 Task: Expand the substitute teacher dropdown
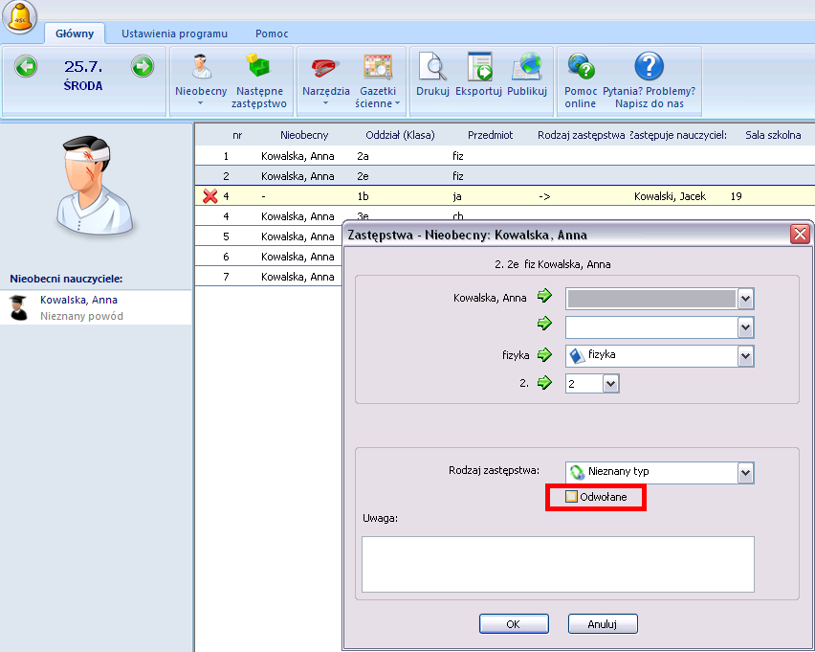(x=745, y=300)
